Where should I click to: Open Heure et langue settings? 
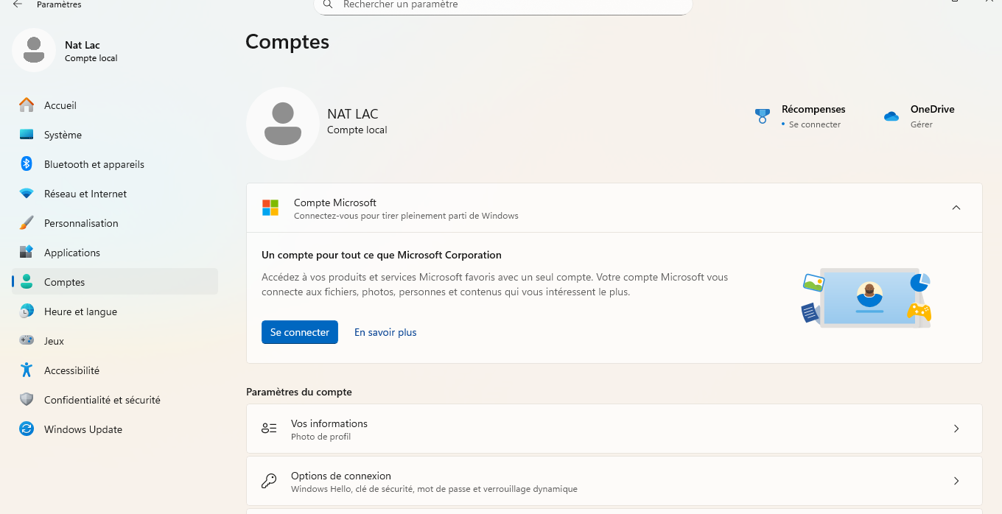[115, 311]
